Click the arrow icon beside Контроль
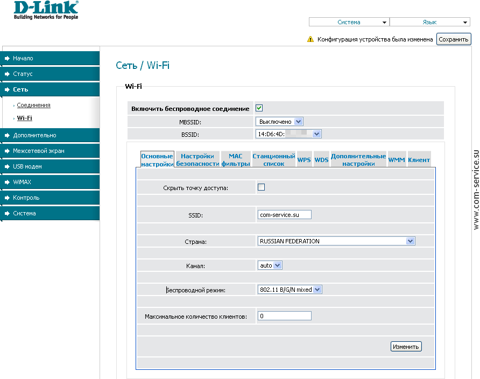 click(8, 198)
